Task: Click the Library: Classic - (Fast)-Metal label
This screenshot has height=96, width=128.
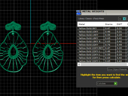Action: [x=91, y=19]
